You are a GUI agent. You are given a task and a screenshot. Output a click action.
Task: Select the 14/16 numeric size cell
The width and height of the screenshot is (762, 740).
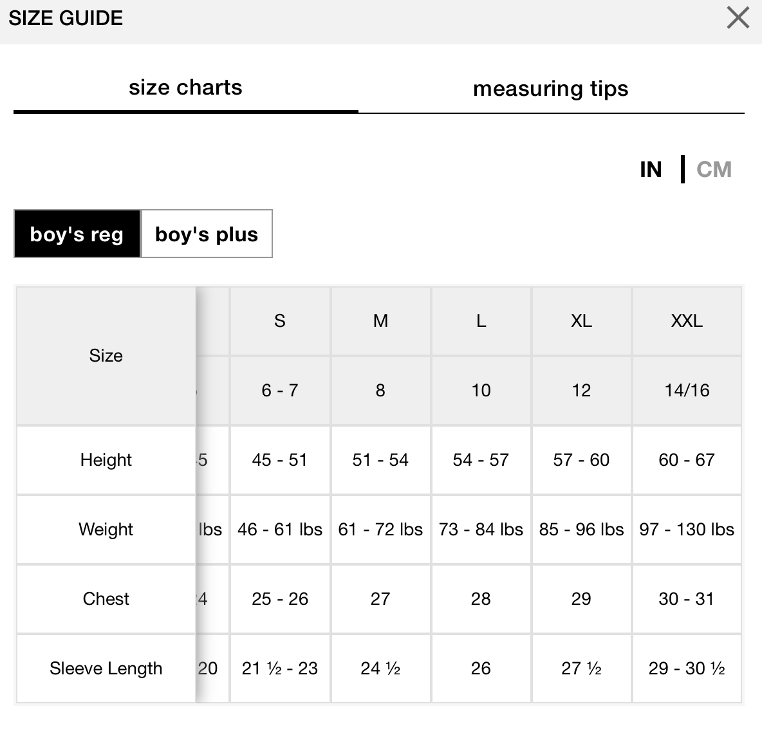click(687, 391)
